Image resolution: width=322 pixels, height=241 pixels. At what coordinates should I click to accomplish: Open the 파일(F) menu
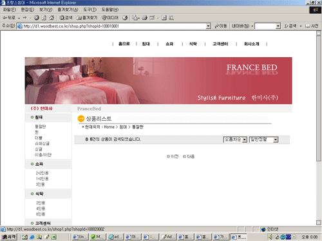(x=10, y=10)
